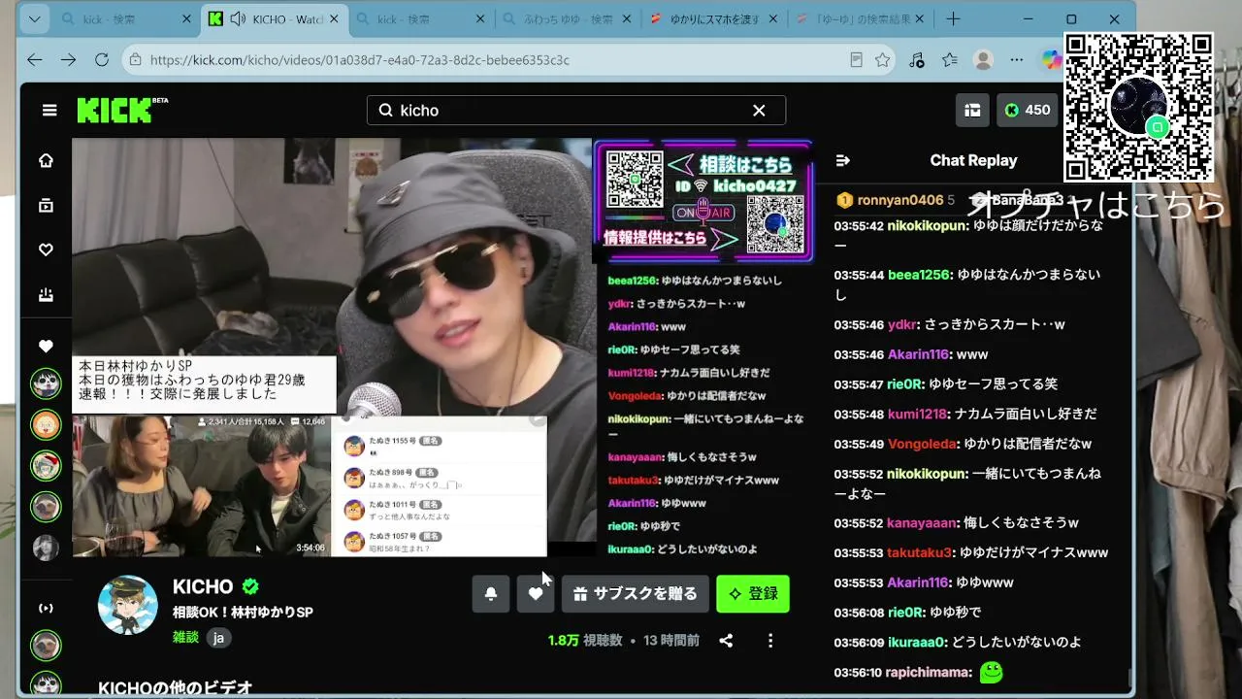1242x699 pixels.
Task: Open the browser tab actions dropdown
Action: (35, 19)
